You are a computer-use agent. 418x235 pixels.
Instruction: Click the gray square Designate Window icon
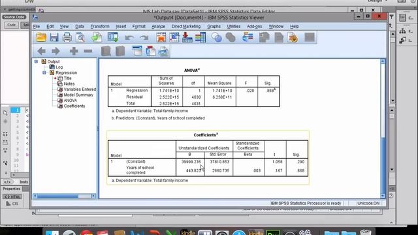point(309,37)
